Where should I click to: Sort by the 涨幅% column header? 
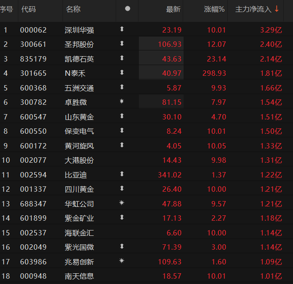pyautogui.click(x=214, y=9)
